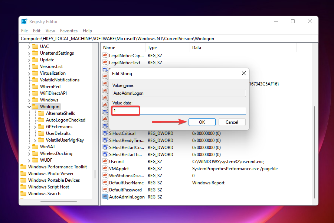Click the userinit.exe path data cell

click(228, 162)
